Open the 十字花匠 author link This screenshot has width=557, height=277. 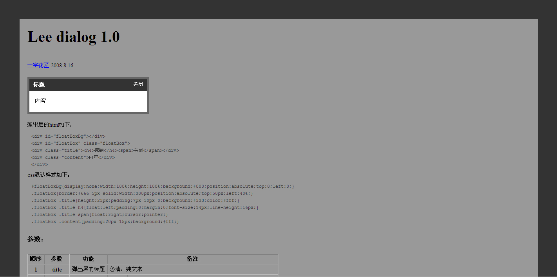tap(38, 65)
